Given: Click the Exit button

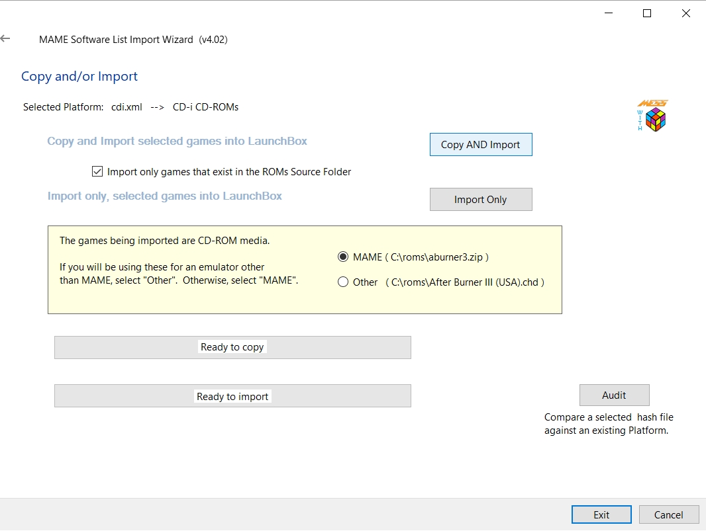Looking at the screenshot, I should (601, 515).
